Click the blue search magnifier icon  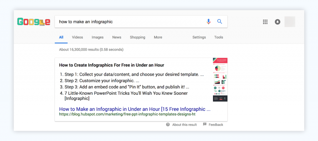[220, 22]
